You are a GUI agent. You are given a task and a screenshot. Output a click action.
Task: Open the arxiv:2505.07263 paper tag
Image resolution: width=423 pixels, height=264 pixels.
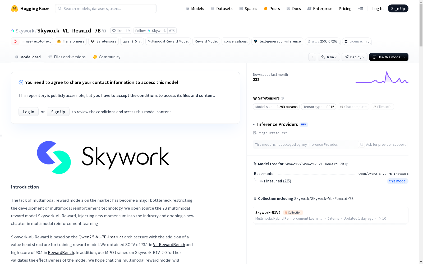[323, 41]
